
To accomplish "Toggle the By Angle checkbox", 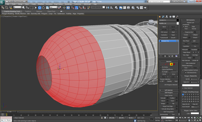I will click(x=161, y=72).
